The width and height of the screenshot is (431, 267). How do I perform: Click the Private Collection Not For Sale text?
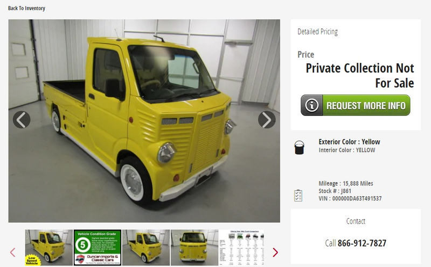pos(360,76)
